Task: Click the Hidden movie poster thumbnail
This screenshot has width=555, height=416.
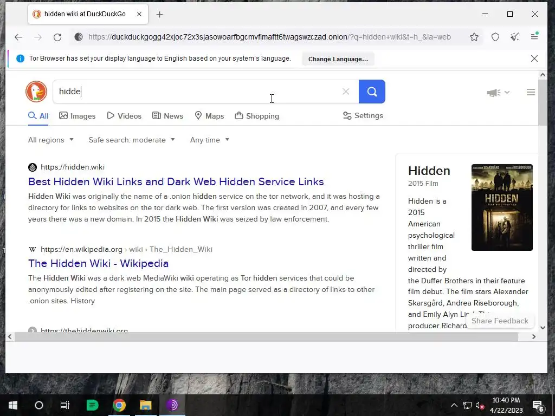Action: [502, 207]
